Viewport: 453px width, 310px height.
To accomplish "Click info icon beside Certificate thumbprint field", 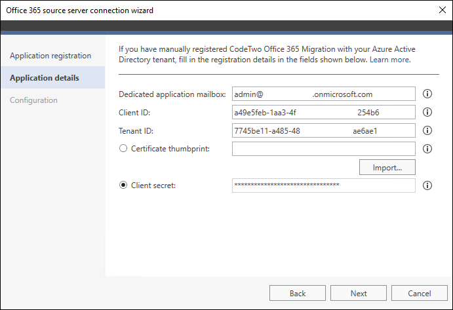I will tap(427, 149).
